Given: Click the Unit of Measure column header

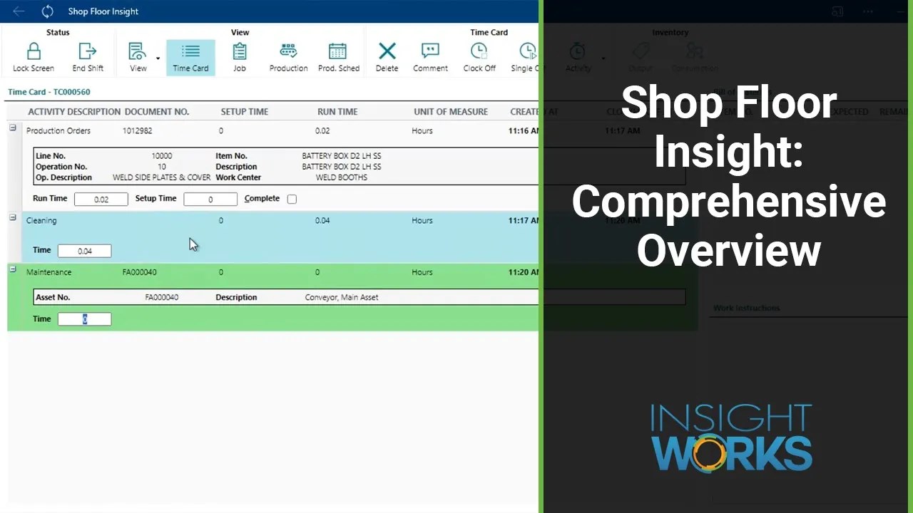Looking at the screenshot, I should coord(451,112).
